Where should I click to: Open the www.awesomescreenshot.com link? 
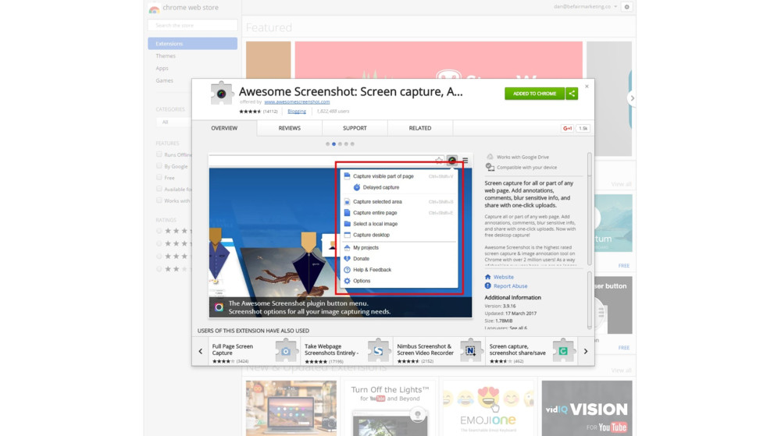[x=297, y=102]
